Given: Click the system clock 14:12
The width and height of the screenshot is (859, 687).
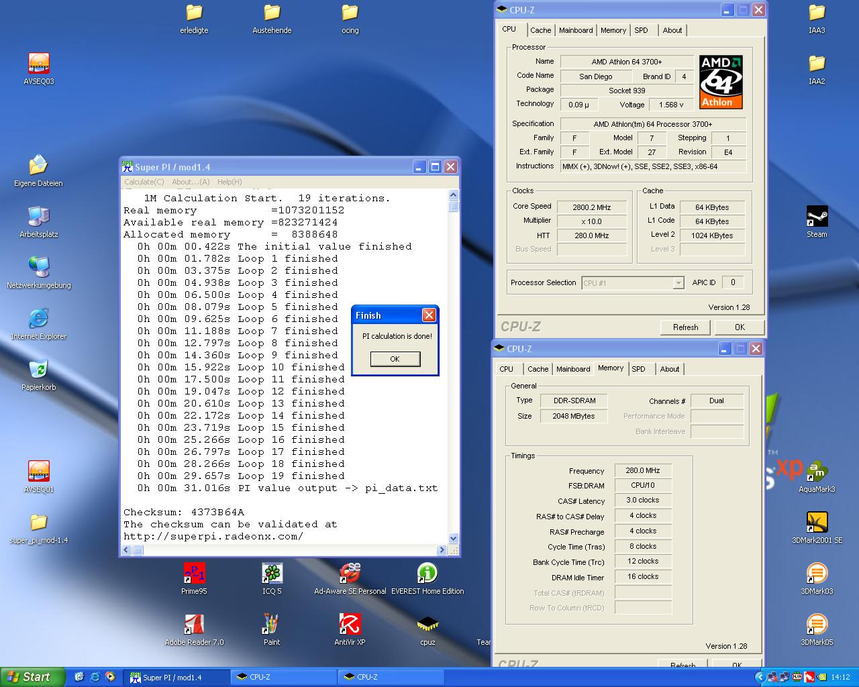Looking at the screenshot, I should (x=840, y=678).
